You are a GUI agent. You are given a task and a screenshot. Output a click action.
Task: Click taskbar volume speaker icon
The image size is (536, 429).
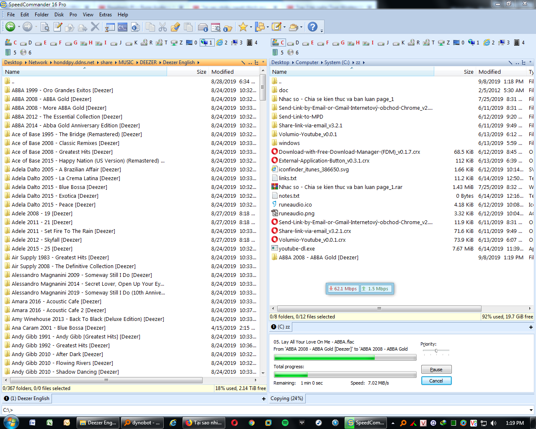(493, 423)
